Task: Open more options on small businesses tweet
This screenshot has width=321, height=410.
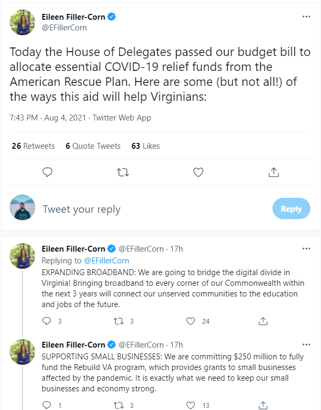Action: (x=306, y=344)
